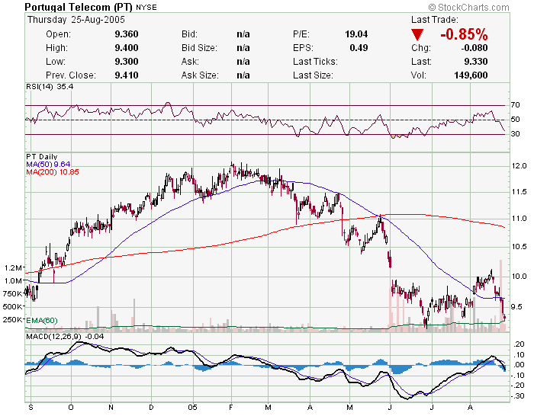Select the Portugal Telecom (PT) chart title
This screenshot has height=416, width=534.
tap(79, 7)
